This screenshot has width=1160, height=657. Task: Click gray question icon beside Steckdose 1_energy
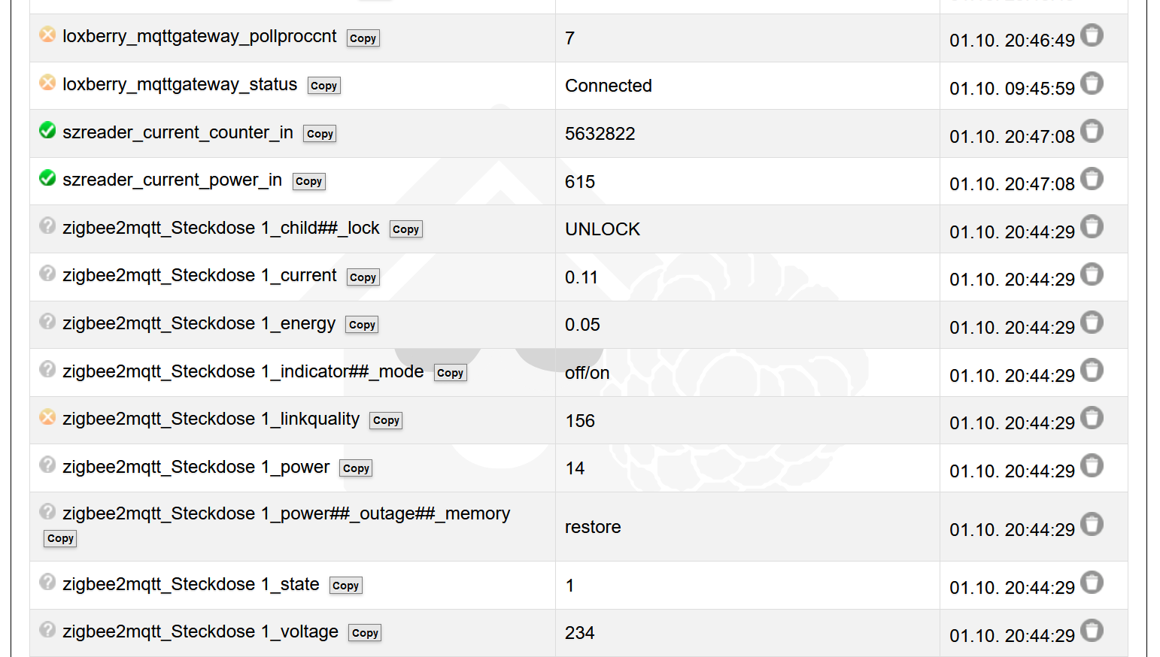pyautogui.click(x=47, y=322)
